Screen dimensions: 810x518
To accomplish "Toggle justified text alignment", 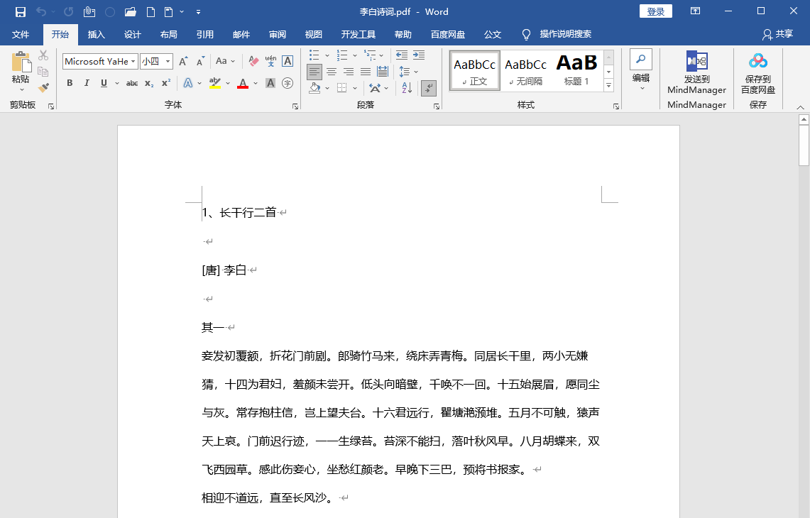I will coord(366,72).
